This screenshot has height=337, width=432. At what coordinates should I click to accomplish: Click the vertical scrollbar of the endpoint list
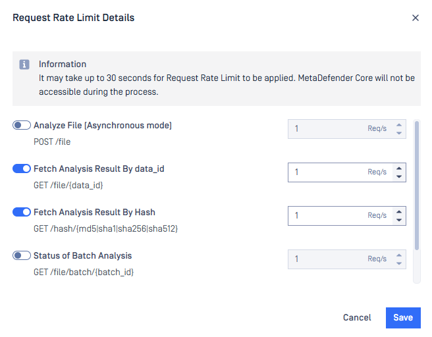point(417,186)
